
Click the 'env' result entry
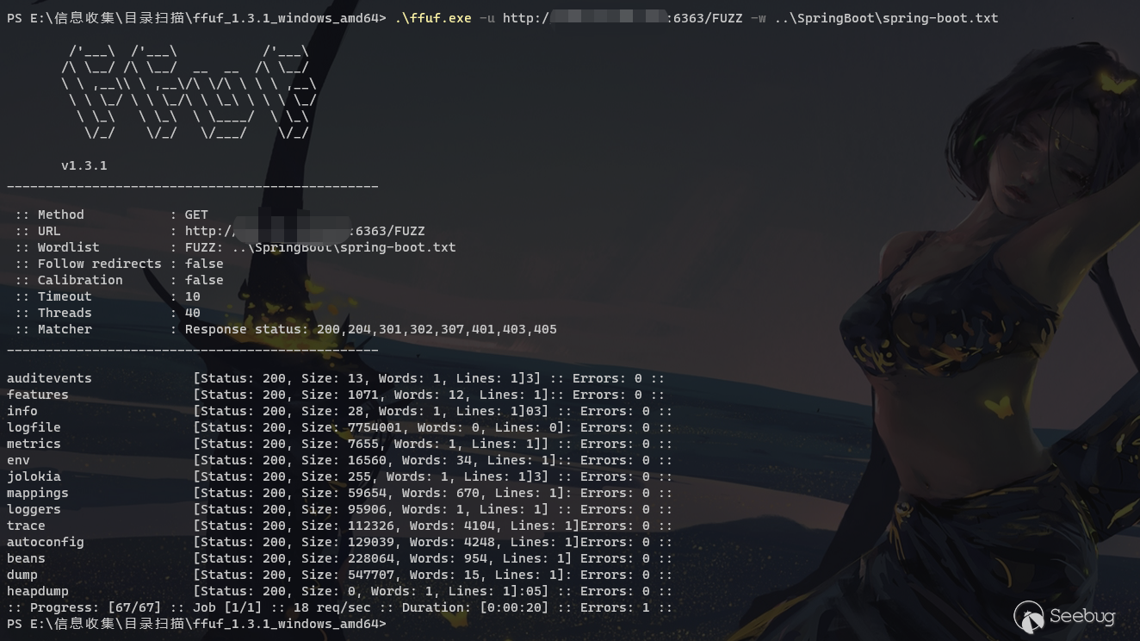pyautogui.click(x=18, y=460)
